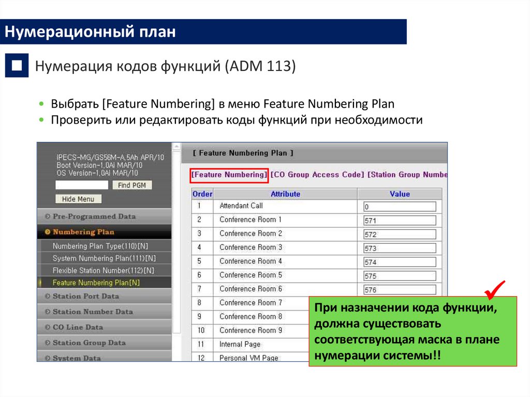The width and height of the screenshot is (530, 397).
Task: Click the Attendant Call attribute text
Action: [x=241, y=205]
